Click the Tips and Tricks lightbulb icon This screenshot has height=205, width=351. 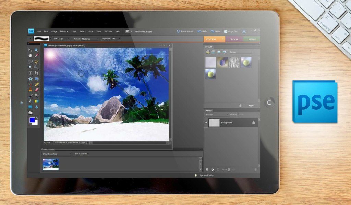tap(196, 176)
